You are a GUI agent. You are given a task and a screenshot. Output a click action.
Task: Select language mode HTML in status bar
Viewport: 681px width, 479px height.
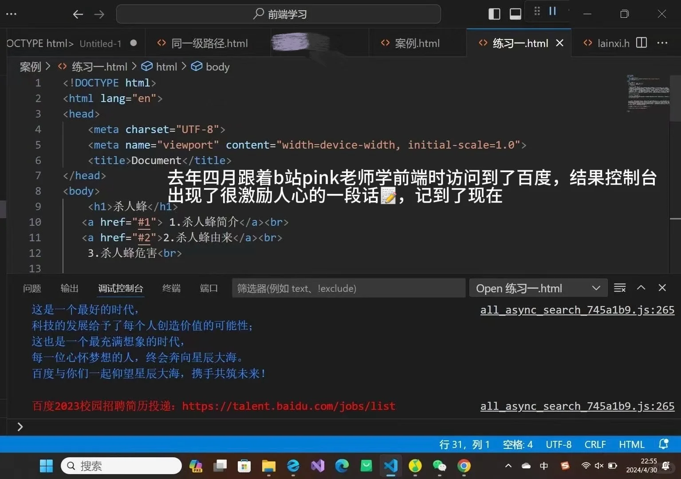[632, 444]
